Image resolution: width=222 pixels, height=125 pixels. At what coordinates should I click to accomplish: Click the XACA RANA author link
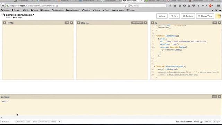(x=18, y=18)
